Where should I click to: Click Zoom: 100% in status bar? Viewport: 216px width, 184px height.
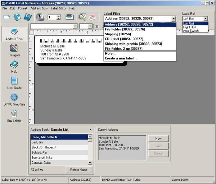(180, 180)
